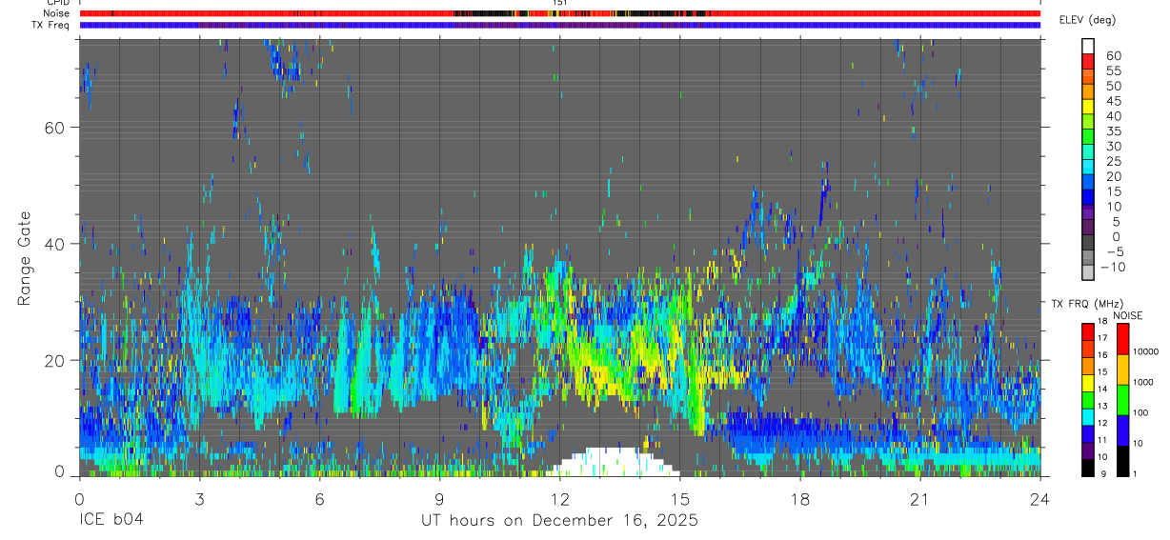Click the blue 11–12 MHz TX FRQ swatch
1170x540 pixels.
click(x=1088, y=434)
